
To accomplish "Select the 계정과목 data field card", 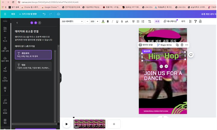I will tap(33, 55).
